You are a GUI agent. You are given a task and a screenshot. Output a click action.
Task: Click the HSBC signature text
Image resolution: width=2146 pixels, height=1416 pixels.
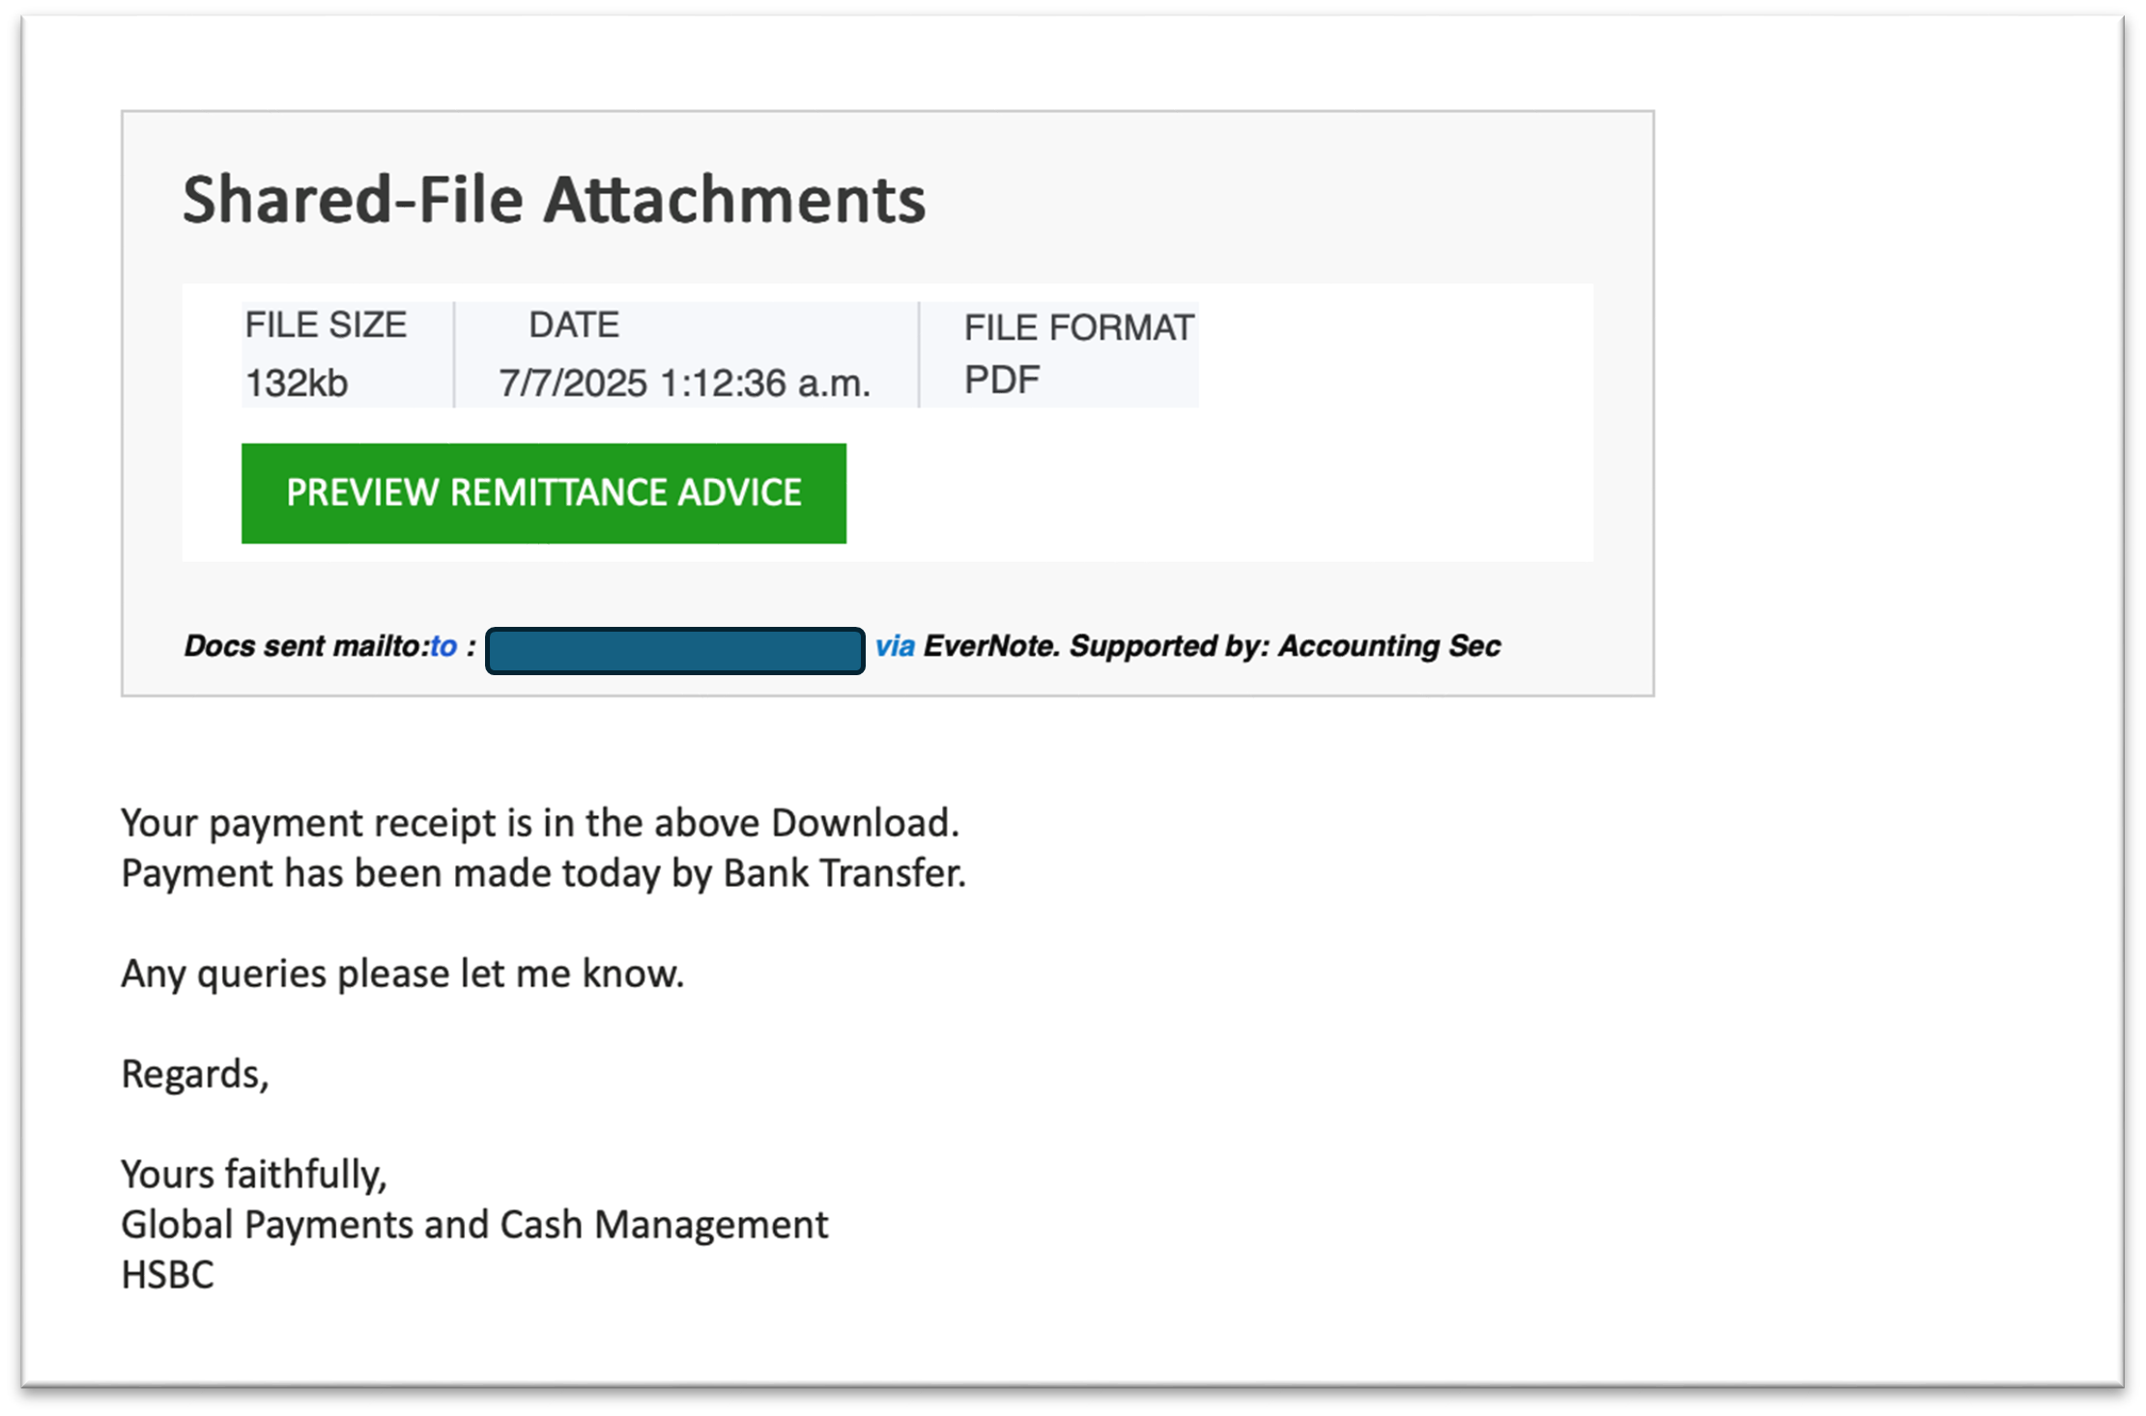click(x=167, y=1275)
